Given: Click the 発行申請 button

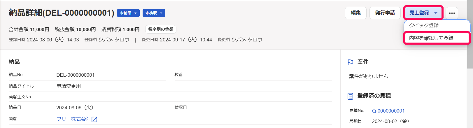Looking at the screenshot, I should tap(385, 13).
